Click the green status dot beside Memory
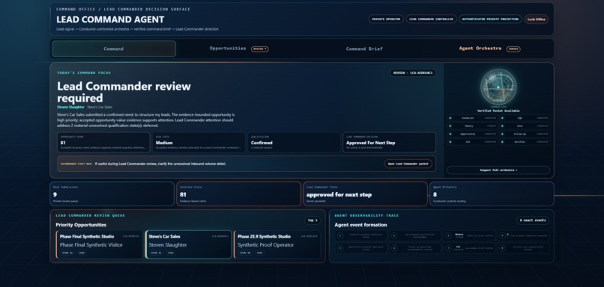The height and width of the screenshot is (287, 604). 450,126
